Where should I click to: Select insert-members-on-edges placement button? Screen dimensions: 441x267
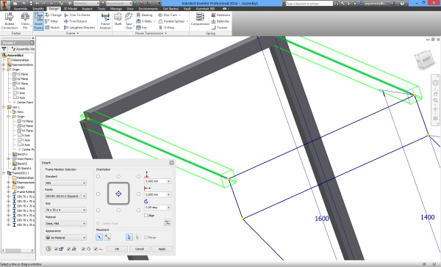pos(99,237)
